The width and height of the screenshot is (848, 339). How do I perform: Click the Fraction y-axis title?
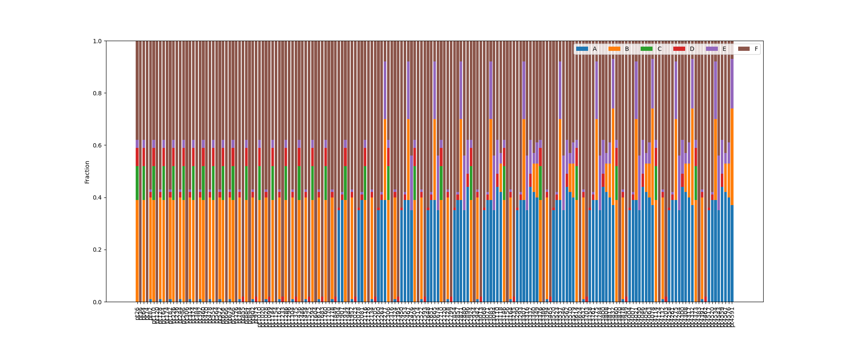pos(87,172)
